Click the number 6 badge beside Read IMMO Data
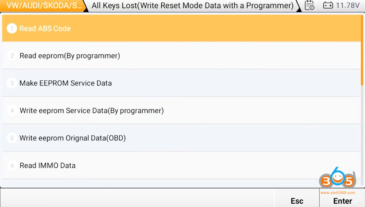This screenshot has height=207, width=365. [12, 165]
